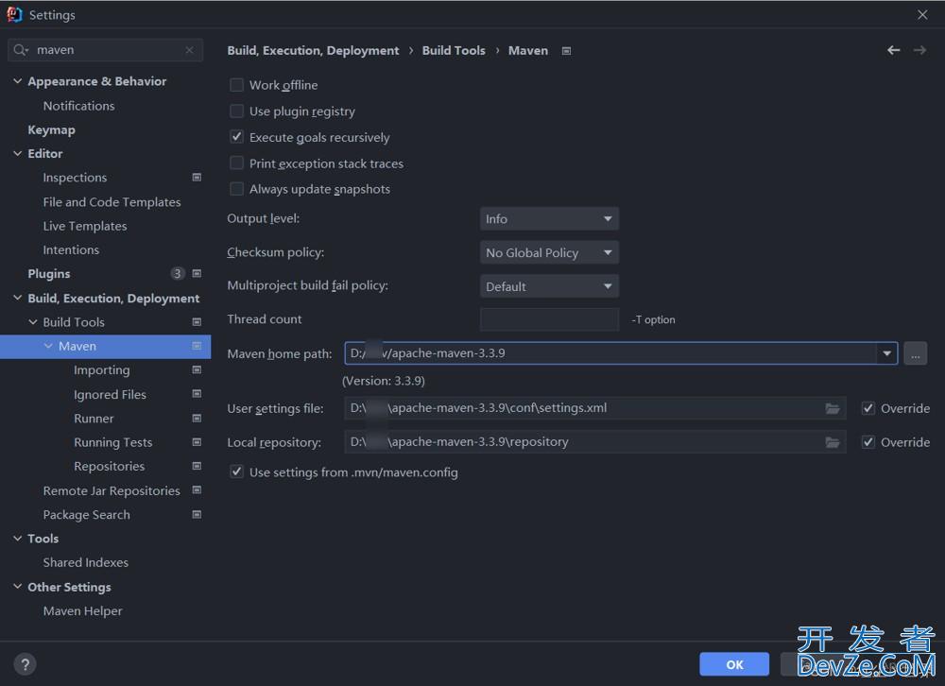Open help with the question mark button

[25, 664]
